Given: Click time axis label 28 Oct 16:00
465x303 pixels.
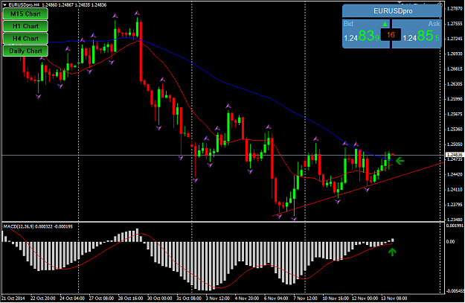Looking at the screenshot, I should pos(130,298).
